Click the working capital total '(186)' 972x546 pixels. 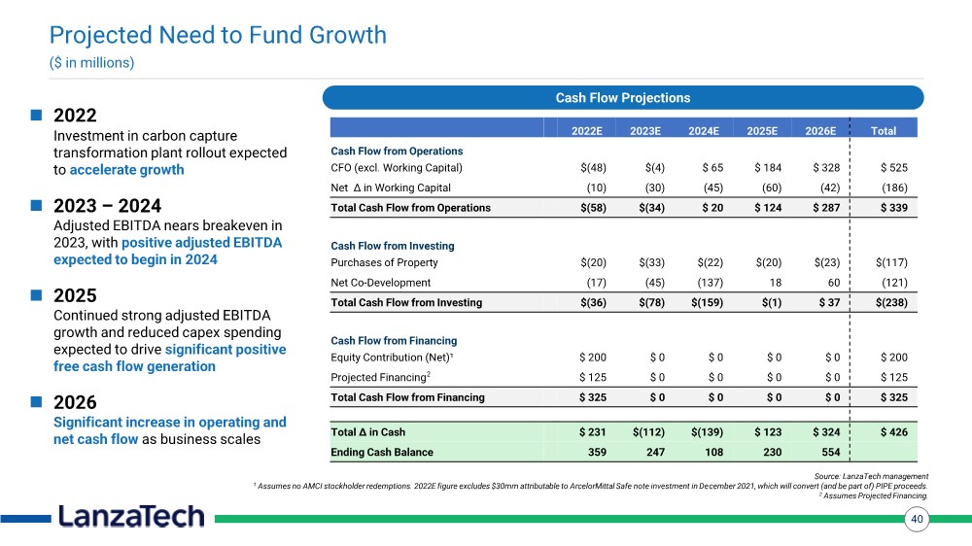[x=894, y=188]
